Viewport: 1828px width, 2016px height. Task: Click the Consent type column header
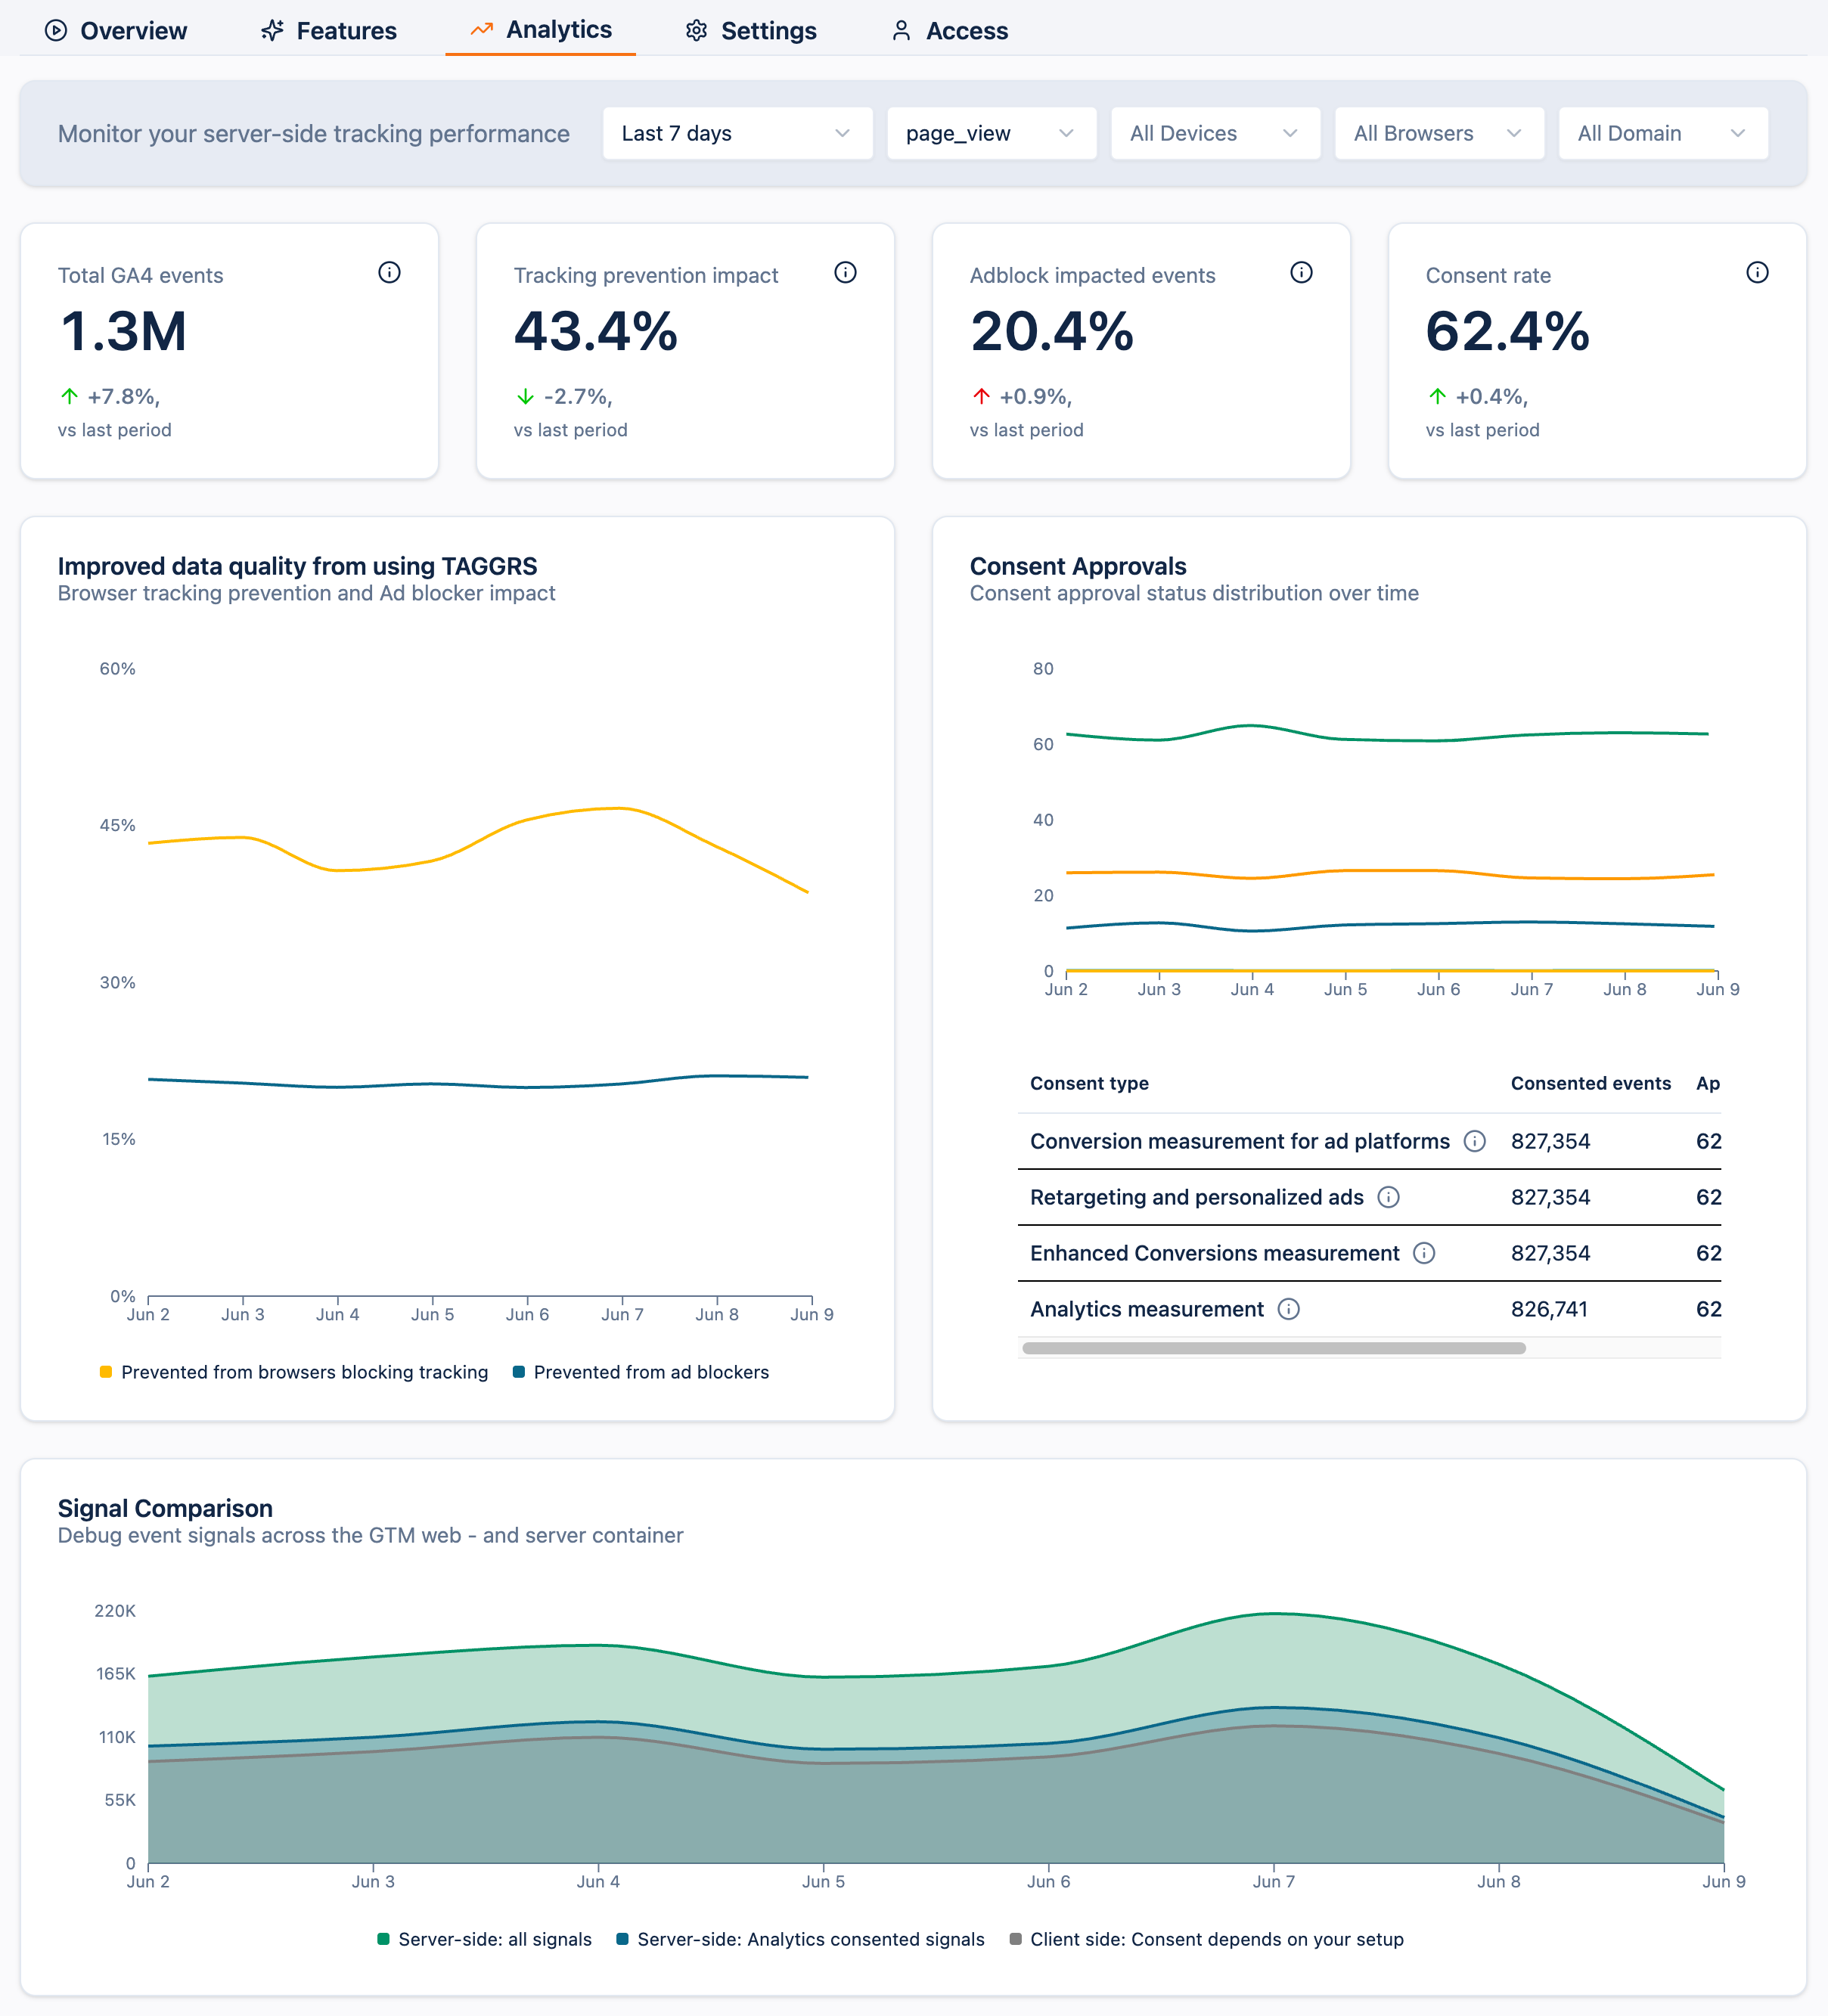(1089, 1083)
